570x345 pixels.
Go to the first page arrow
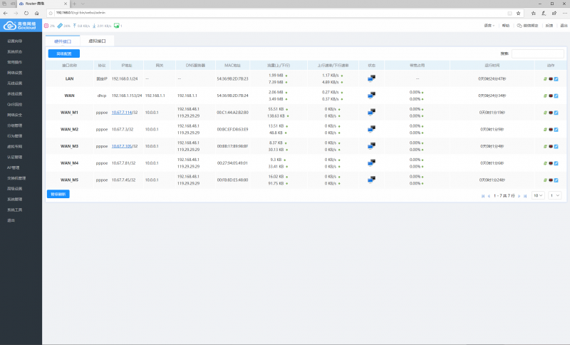483,196
